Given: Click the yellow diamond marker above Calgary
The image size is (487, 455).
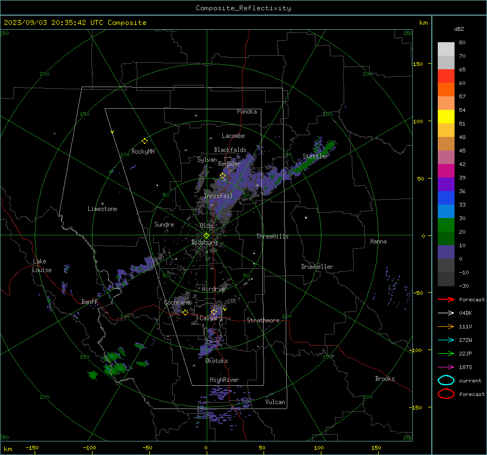Looking at the screenshot, I should click(x=214, y=312).
